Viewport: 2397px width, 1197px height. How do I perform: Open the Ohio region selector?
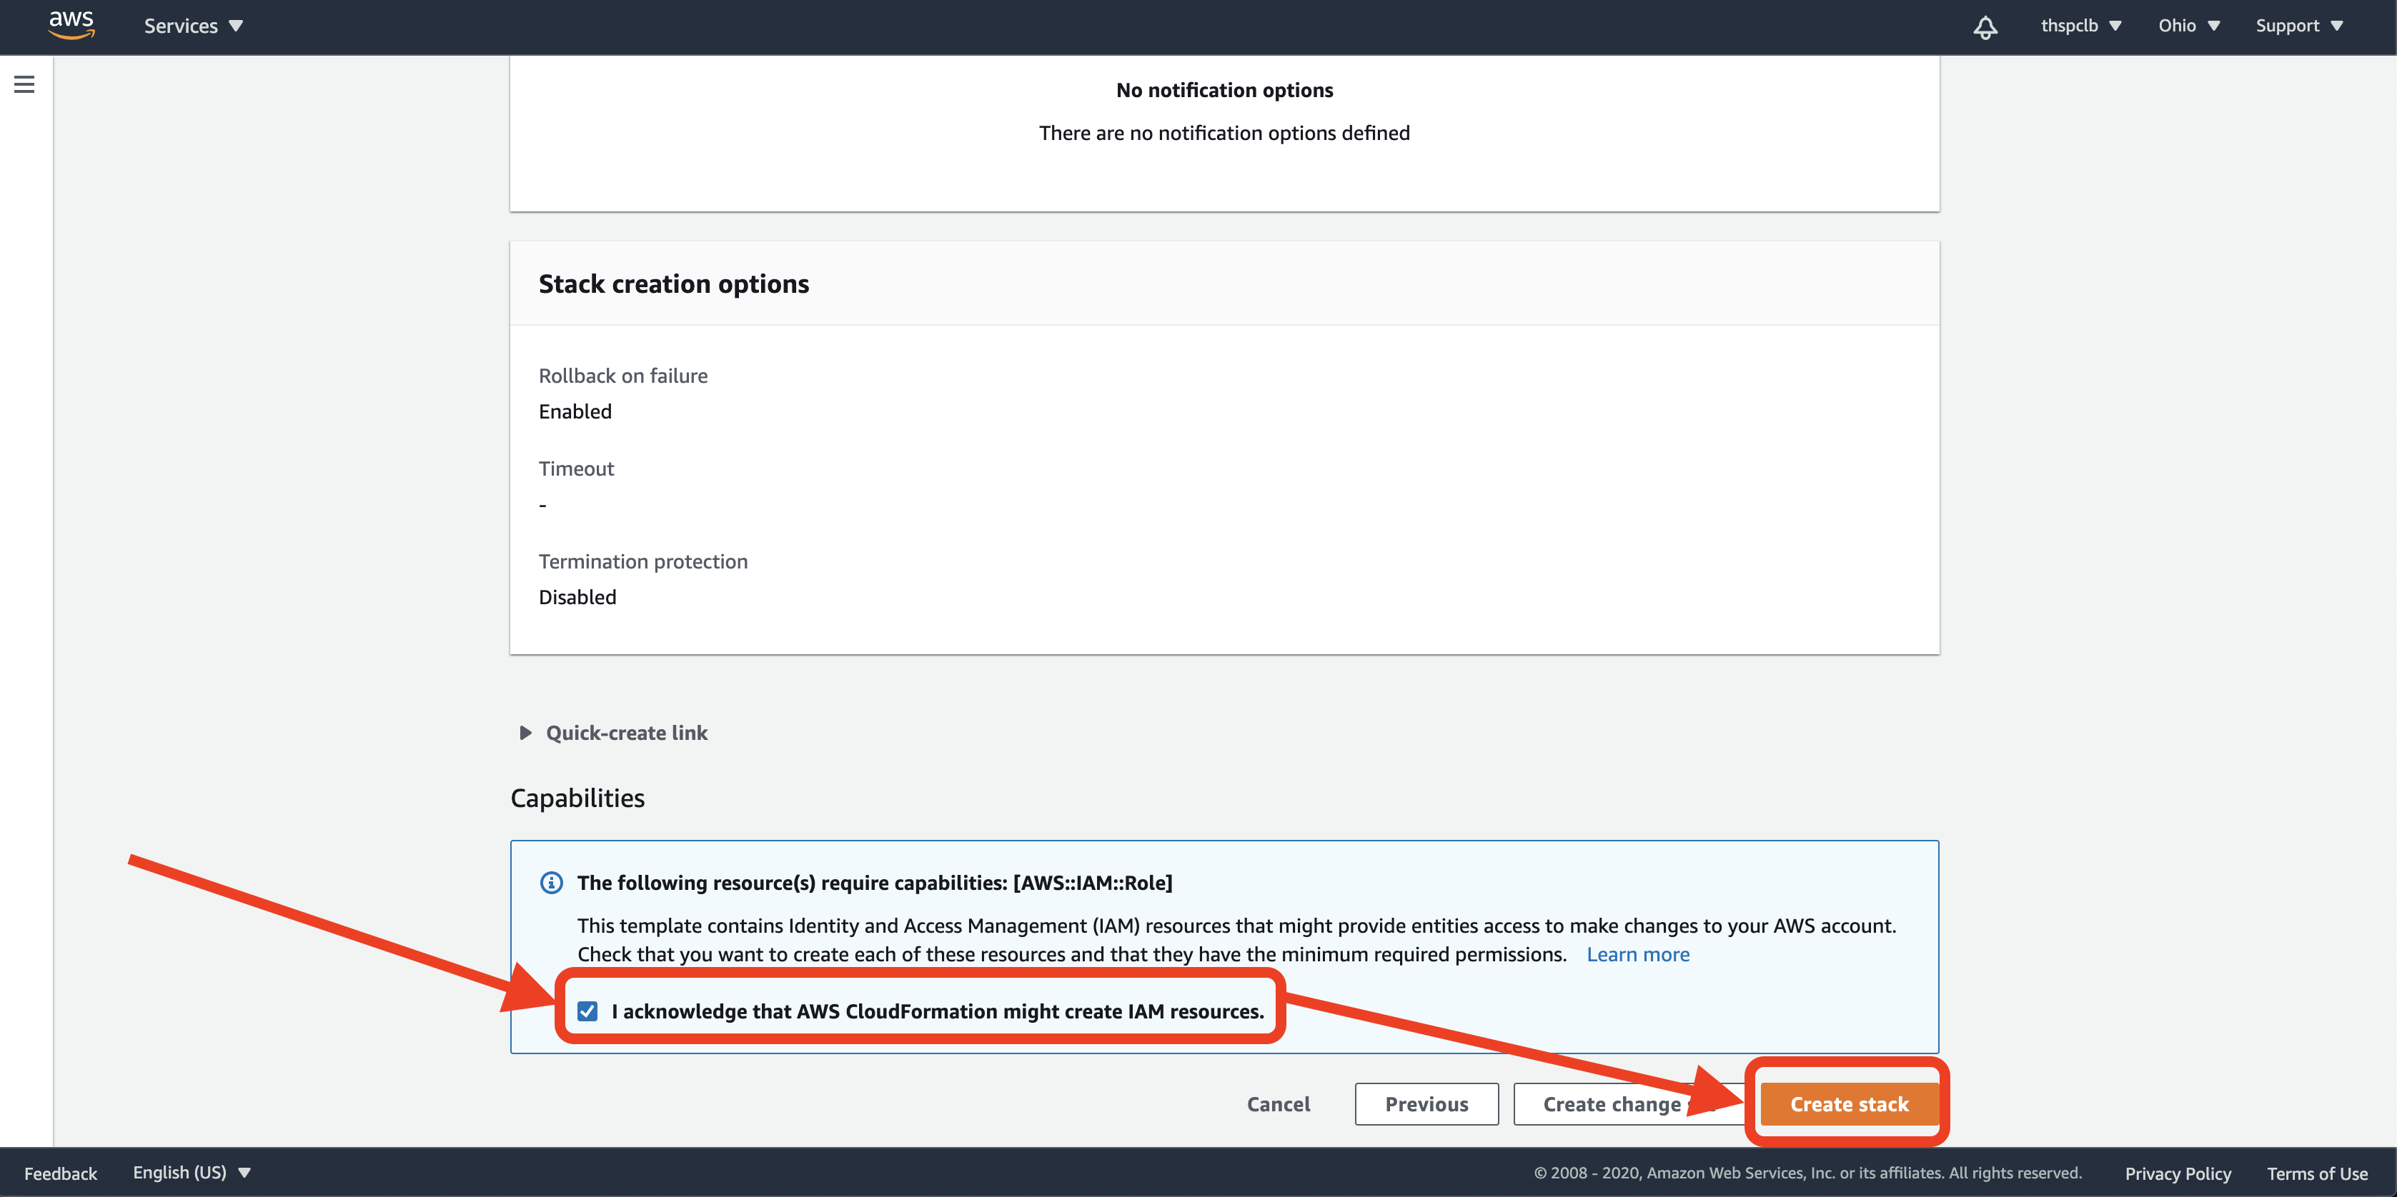pos(2190,25)
